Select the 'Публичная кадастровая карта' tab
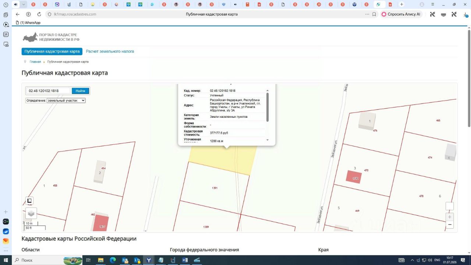The height and width of the screenshot is (265, 471). 52,52
